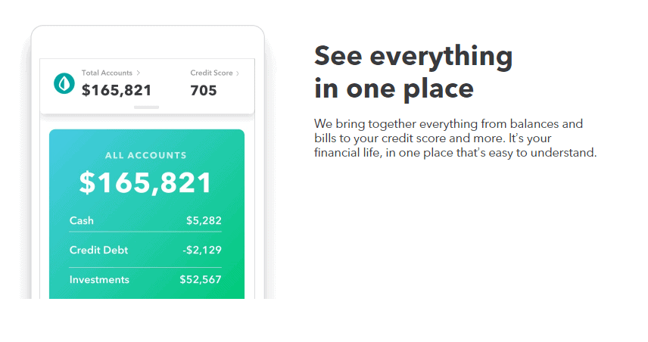Open the Cash account row
The width and height of the screenshot is (648, 342).
(x=145, y=221)
